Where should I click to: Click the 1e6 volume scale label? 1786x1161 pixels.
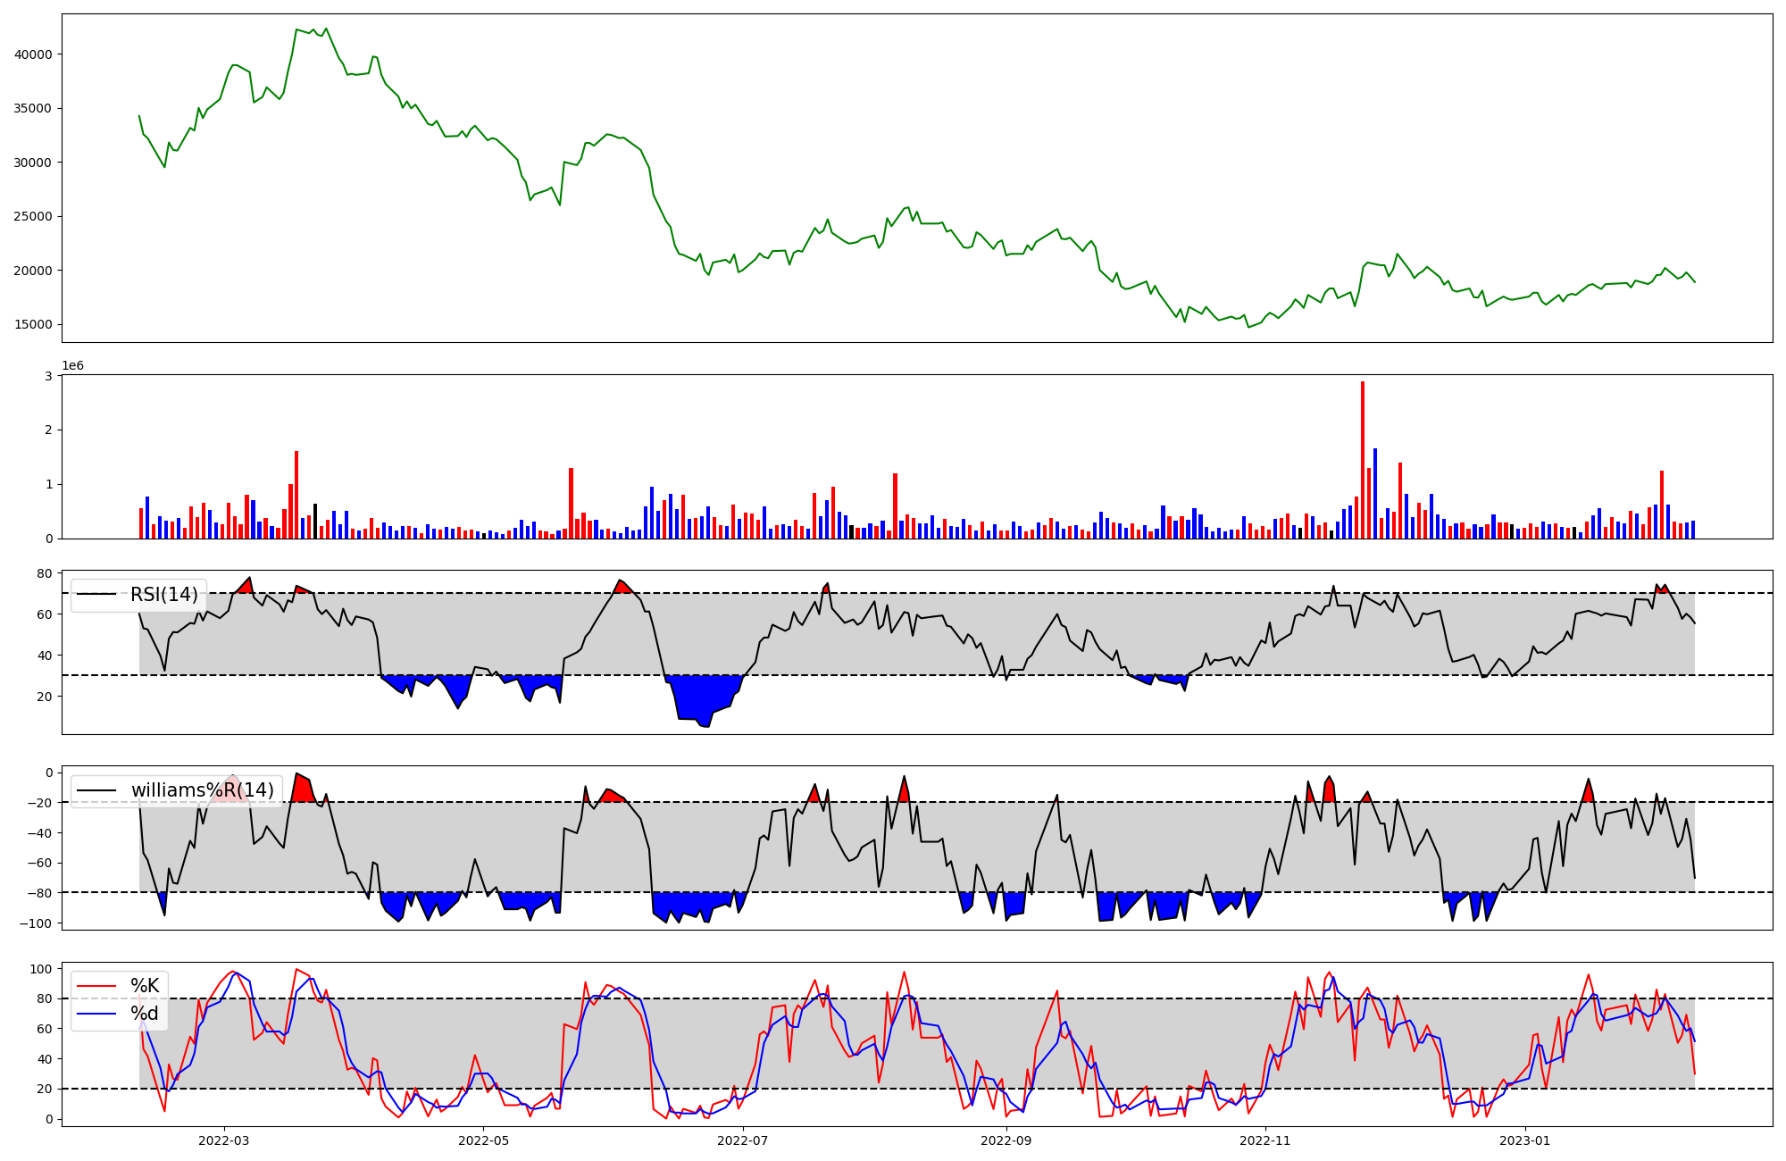(x=72, y=366)
